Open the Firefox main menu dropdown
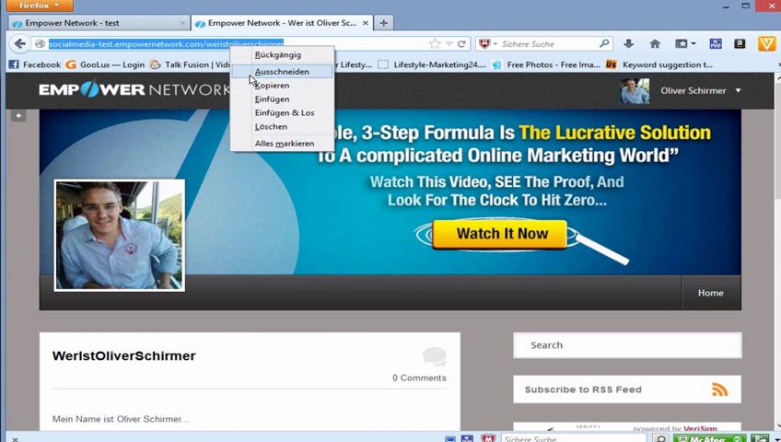The image size is (781, 442). click(x=38, y=6)
